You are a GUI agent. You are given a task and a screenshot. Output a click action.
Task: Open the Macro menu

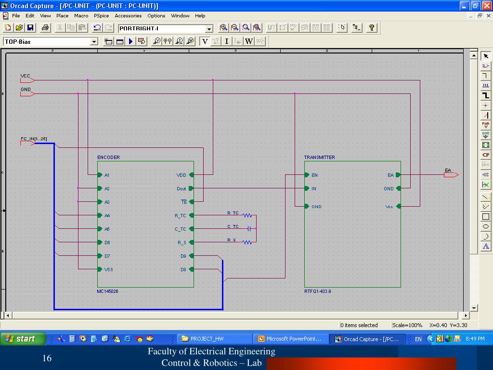[81, 16]
